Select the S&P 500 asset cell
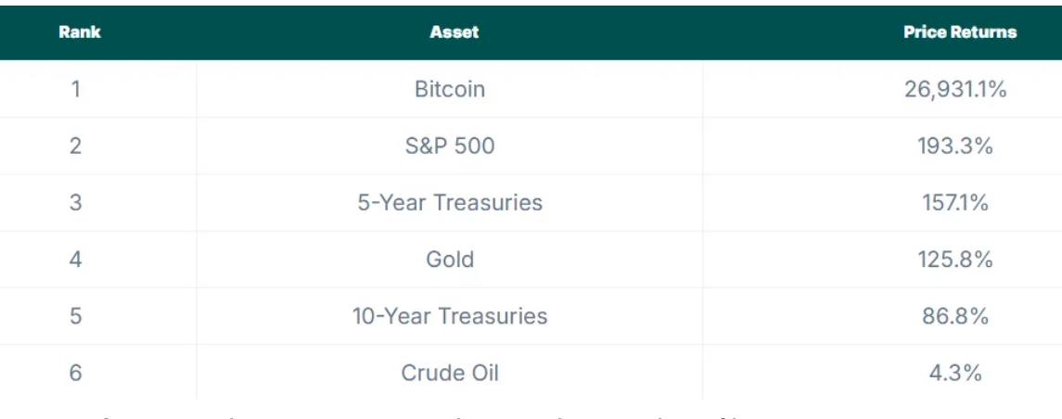The height and width of the screenshot is (419, 1062). [x=450, y=146]
